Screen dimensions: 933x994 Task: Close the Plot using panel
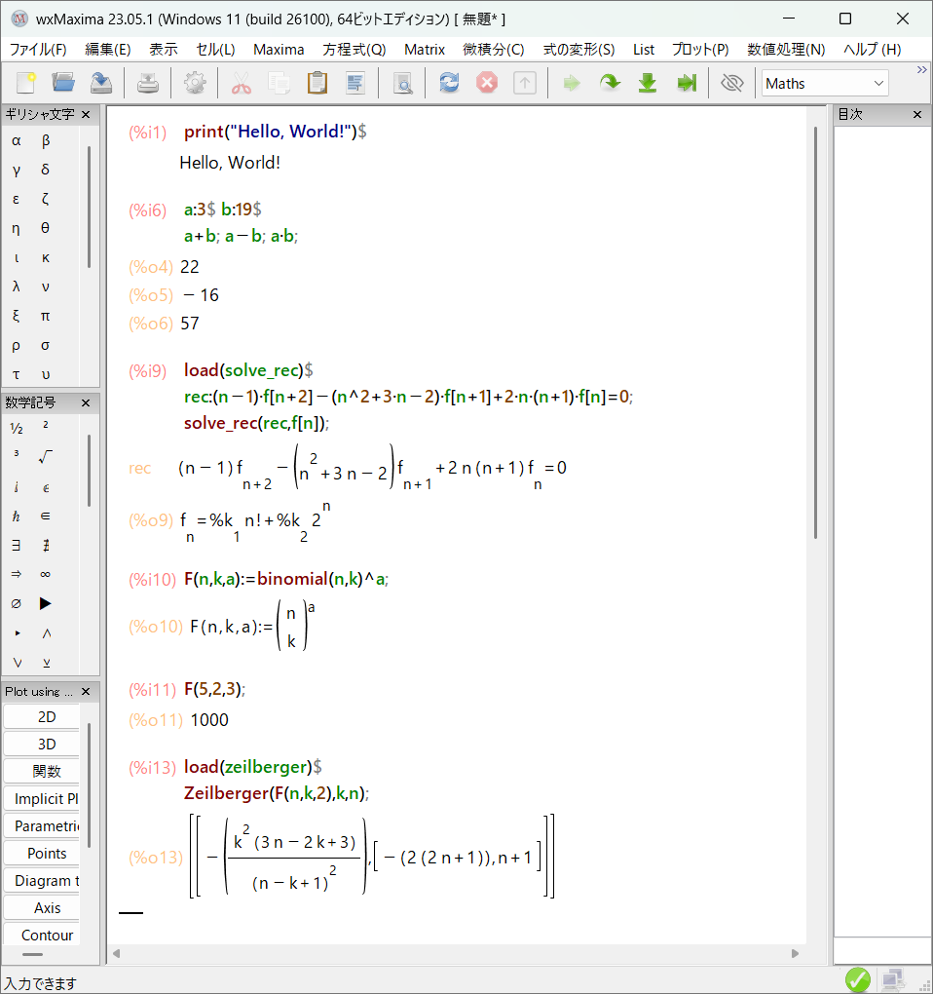(86, 692)
